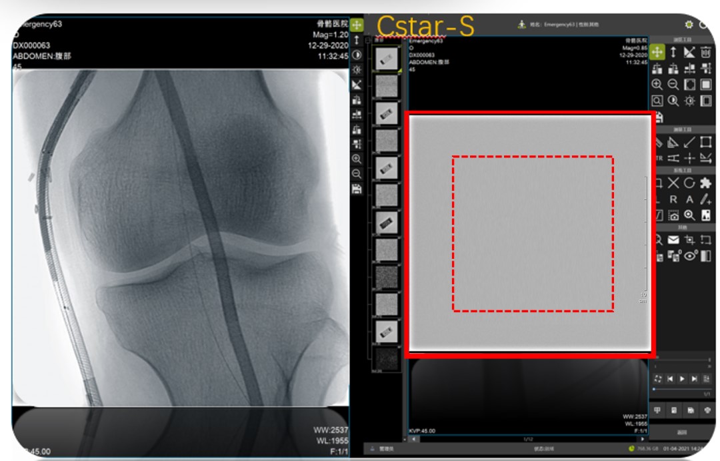720x461 pixels.
Task: Click the sun brightness icon in right tool panel
Action: tap(689, 101)
